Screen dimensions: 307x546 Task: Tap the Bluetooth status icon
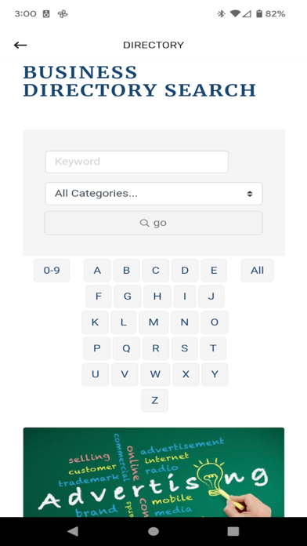click(221, 14)
